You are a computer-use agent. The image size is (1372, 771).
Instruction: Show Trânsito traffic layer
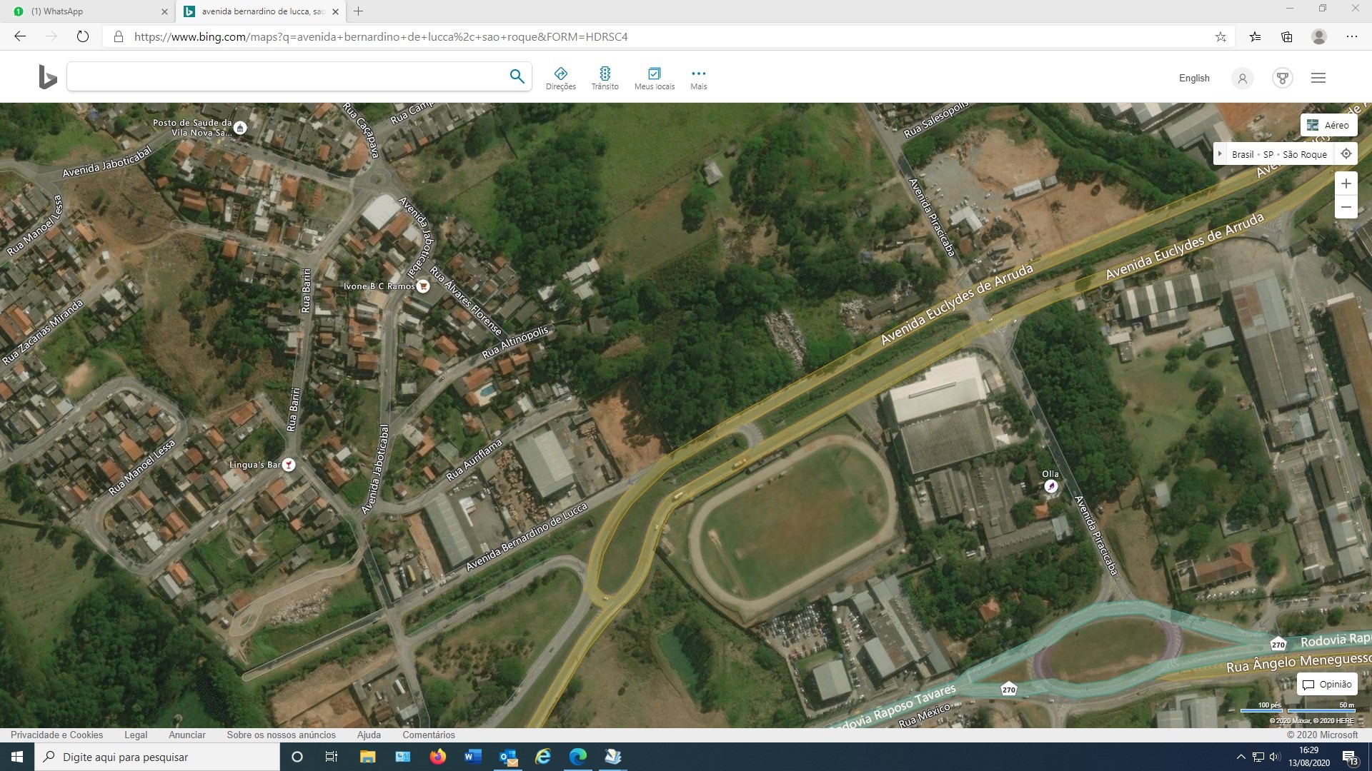tap(605, 78)
